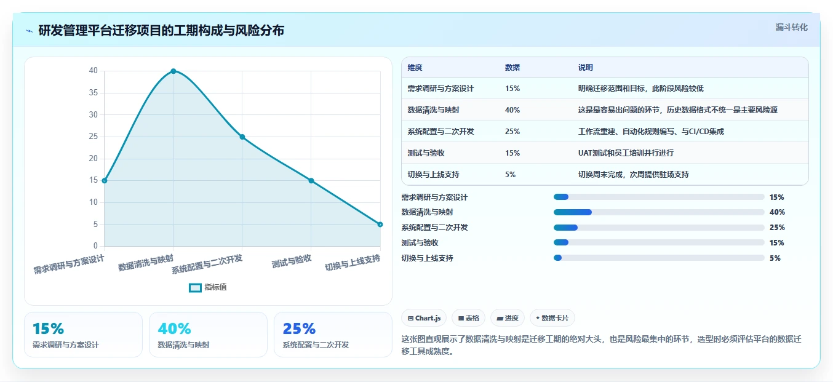The width and height of the screenshot is (833, 382).
Task: Click the chart data point at value 25
Action: click(x=242, y=137)
